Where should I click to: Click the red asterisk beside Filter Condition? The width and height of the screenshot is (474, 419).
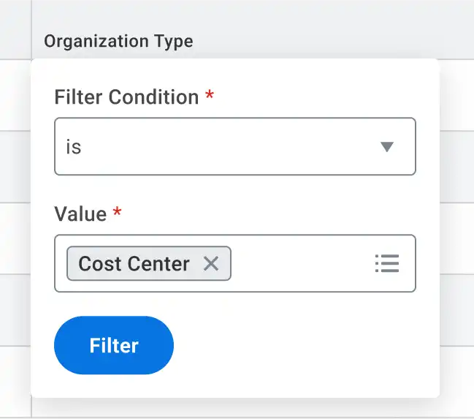point(210,97)
